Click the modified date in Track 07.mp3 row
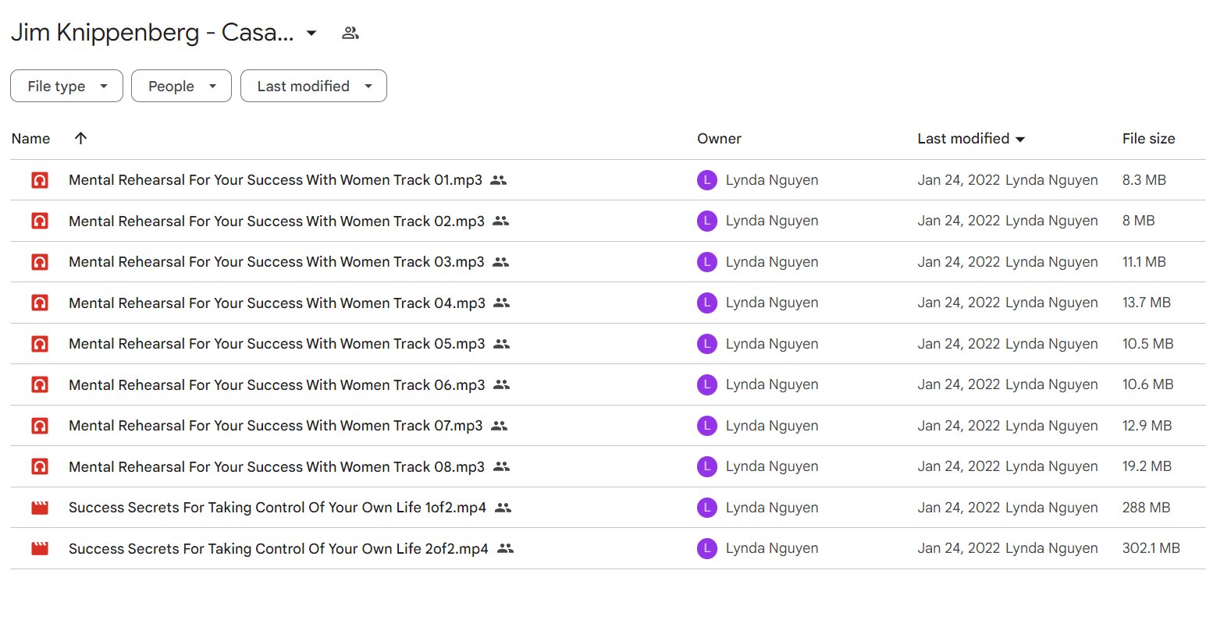Image resolution: width=1206 pixels, height=620 pixels. point(959,426)
